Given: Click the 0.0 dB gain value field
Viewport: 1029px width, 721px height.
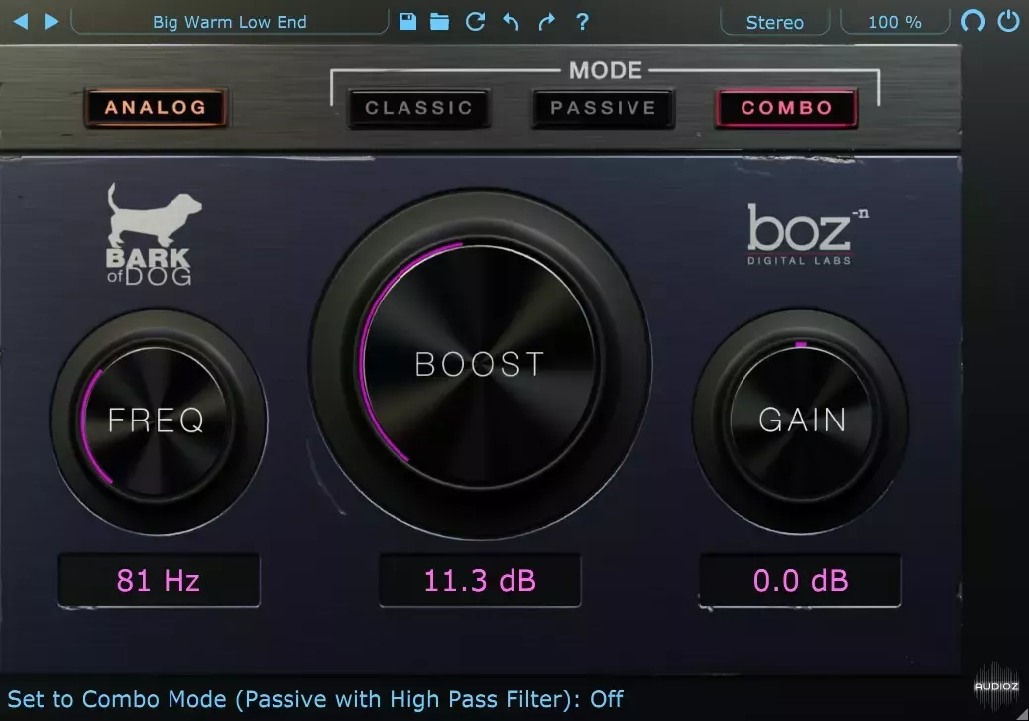Looking at the screenshot, I should click(800, 580).
